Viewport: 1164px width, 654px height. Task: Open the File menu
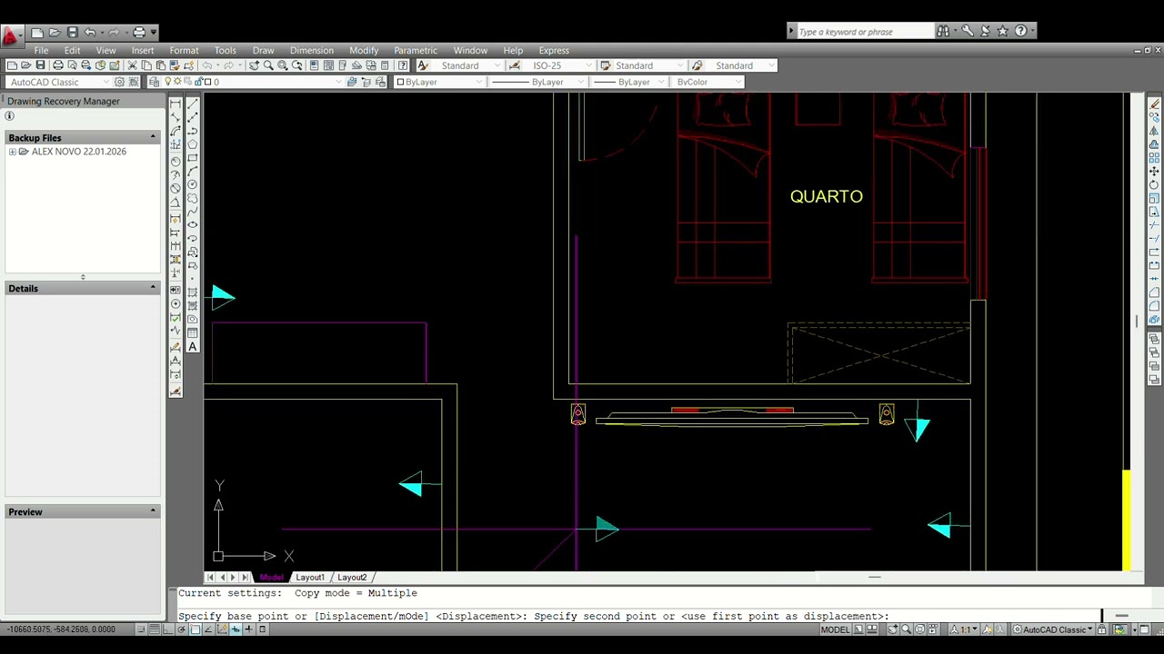click(x=41, y=50)
